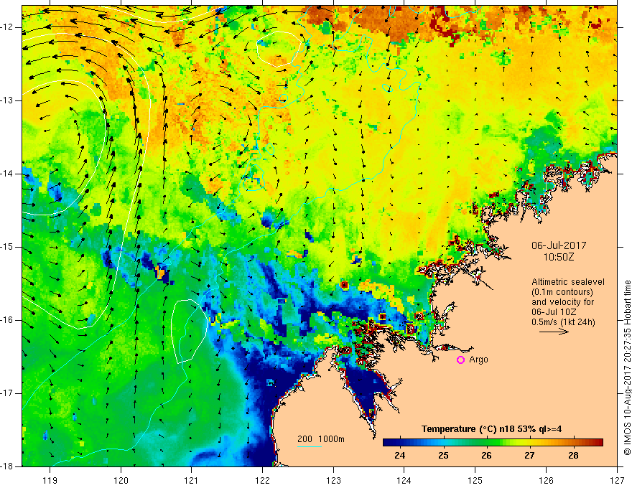
Task: Click the longitude label 119
Action: [50, 480]
